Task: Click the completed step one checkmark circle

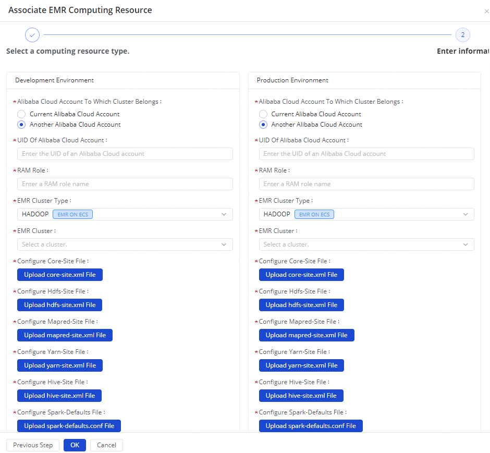Action: pyautogui.click(x=32, y=35)
